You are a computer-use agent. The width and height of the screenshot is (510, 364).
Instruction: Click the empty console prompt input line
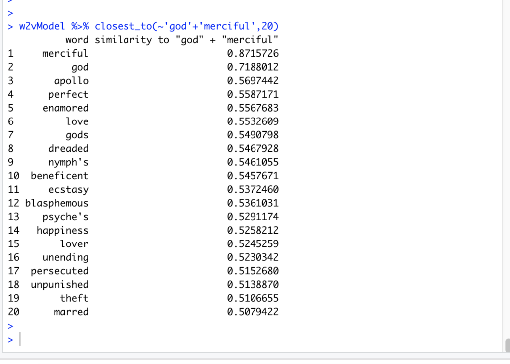[x=149, y=340]
